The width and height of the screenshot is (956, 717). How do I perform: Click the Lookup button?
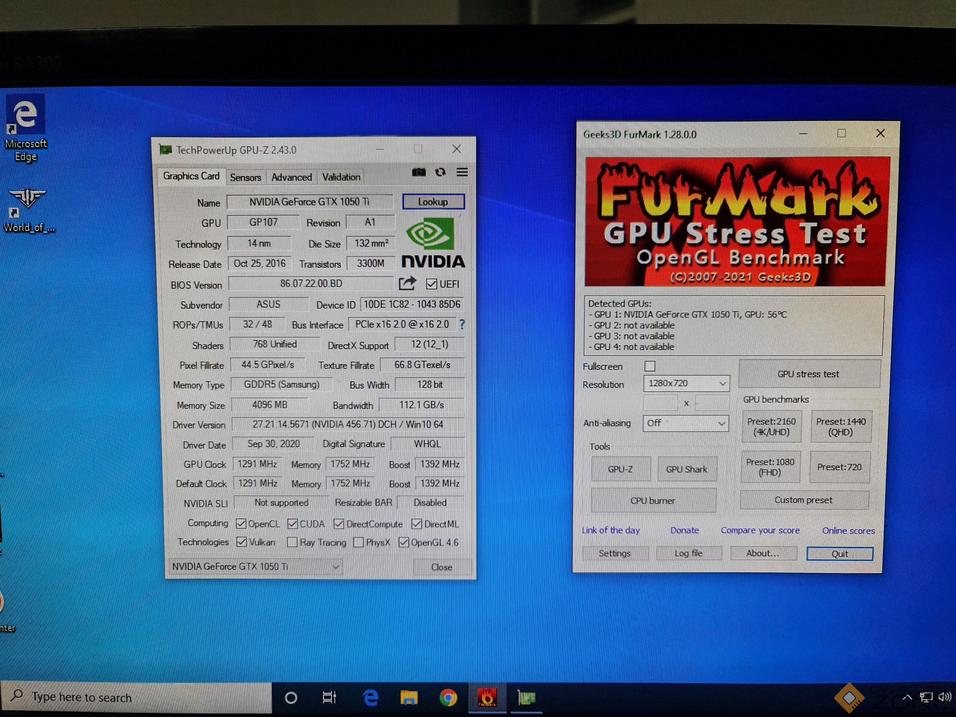(434, 202)
